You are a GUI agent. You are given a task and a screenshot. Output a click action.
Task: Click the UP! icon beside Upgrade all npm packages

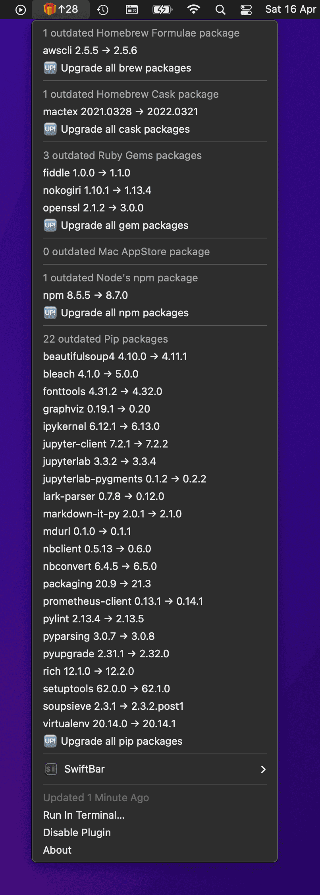[x=50, y=312]
